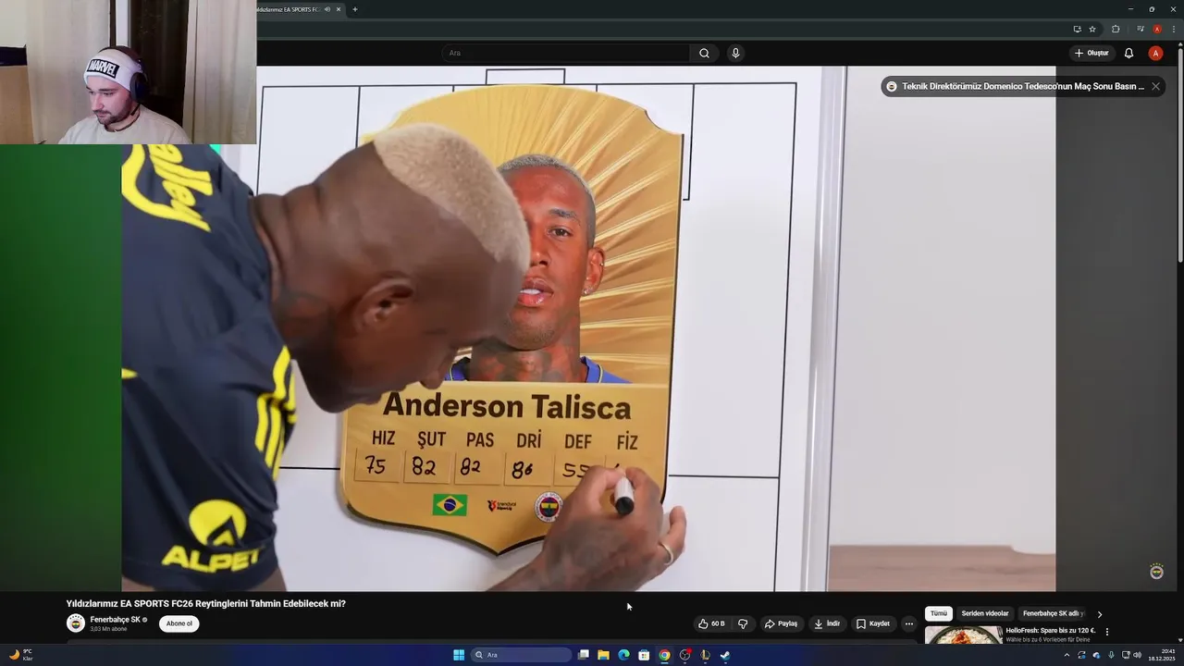1184x666 pixels.
Task: Expand next filter chips arrow
Action: coord(1100,614)
